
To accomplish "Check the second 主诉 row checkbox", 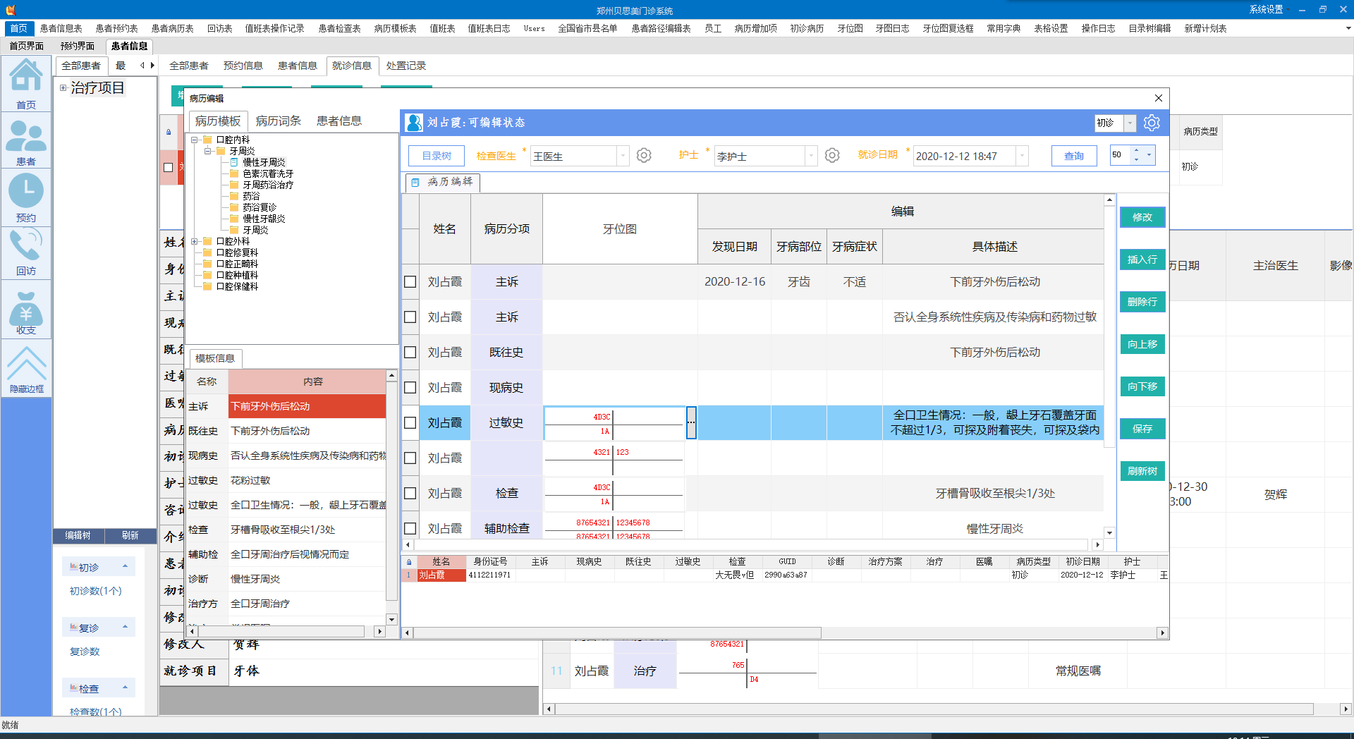I will (410, 317).
